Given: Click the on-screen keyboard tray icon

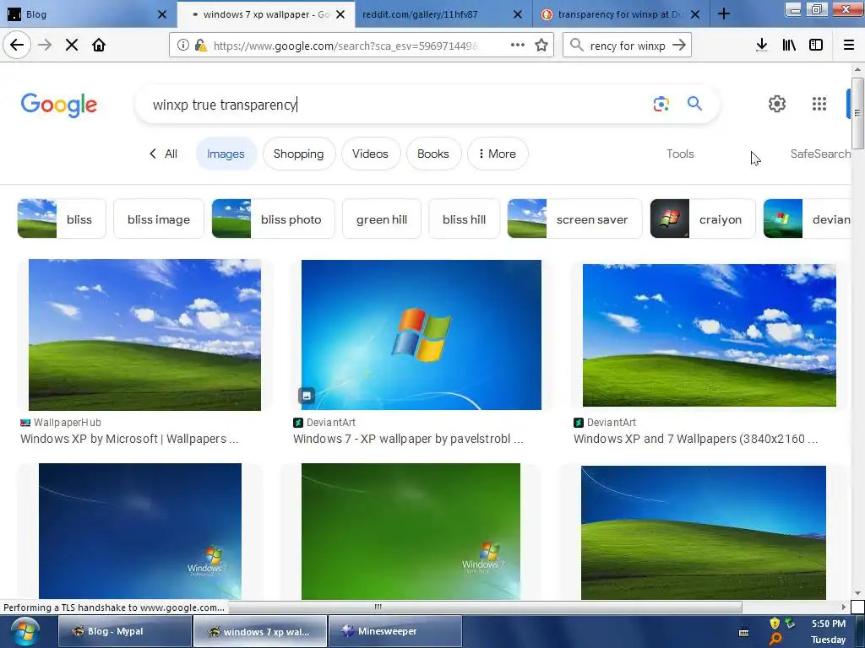Looking at the screenshot, I should point(743,632).
